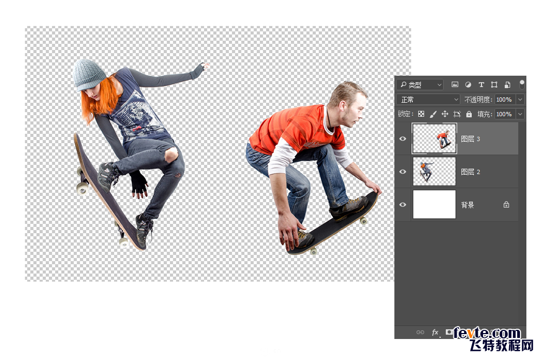Click the 不透明度 opacity label
This screenshot has height=359, width=541.
(478, 99)
